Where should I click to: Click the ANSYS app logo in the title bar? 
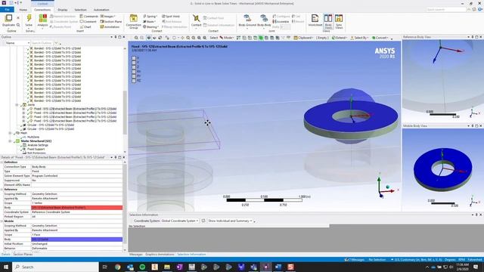point(5,3)
